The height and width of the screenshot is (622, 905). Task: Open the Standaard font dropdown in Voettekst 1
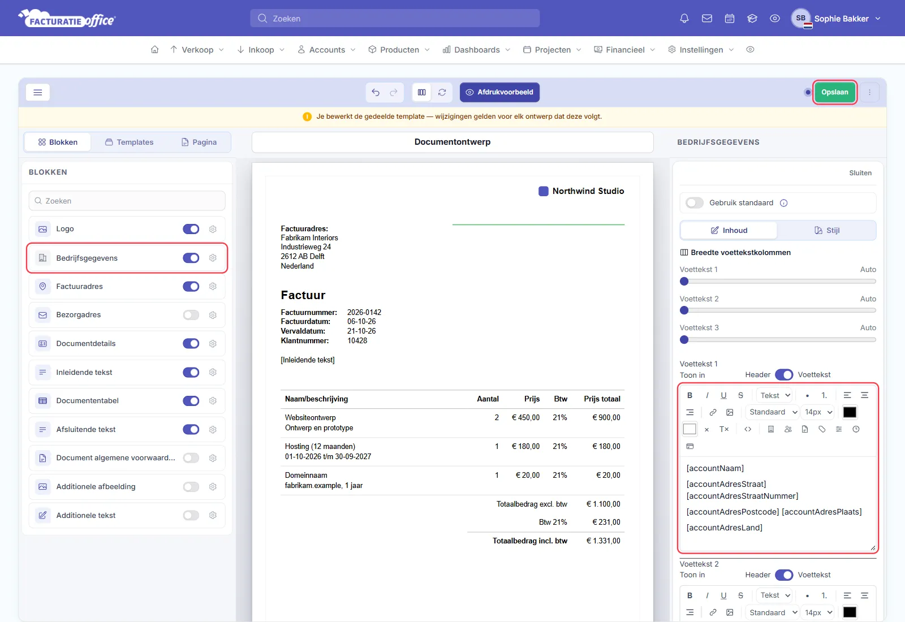[x=773, y=412]
